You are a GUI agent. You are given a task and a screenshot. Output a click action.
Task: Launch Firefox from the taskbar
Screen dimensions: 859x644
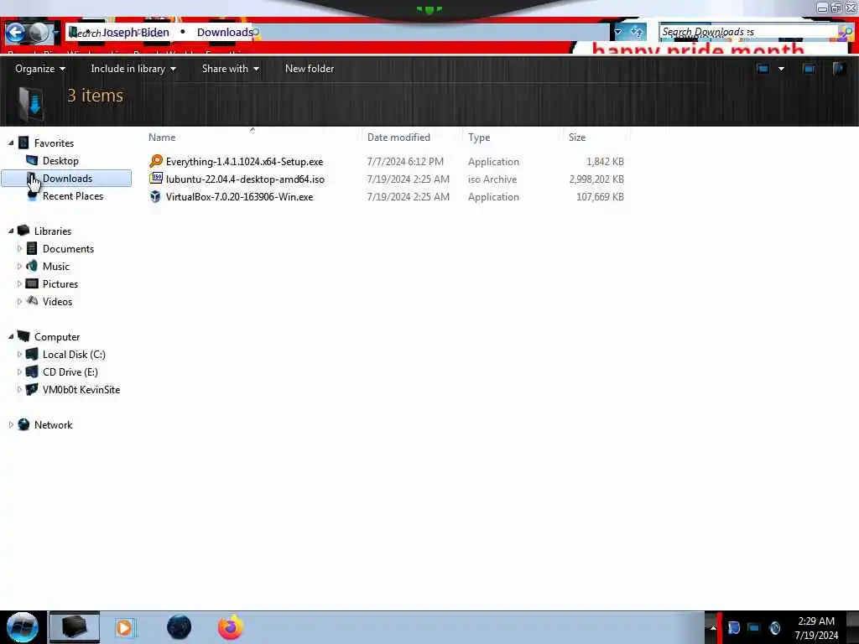[231, 627]
